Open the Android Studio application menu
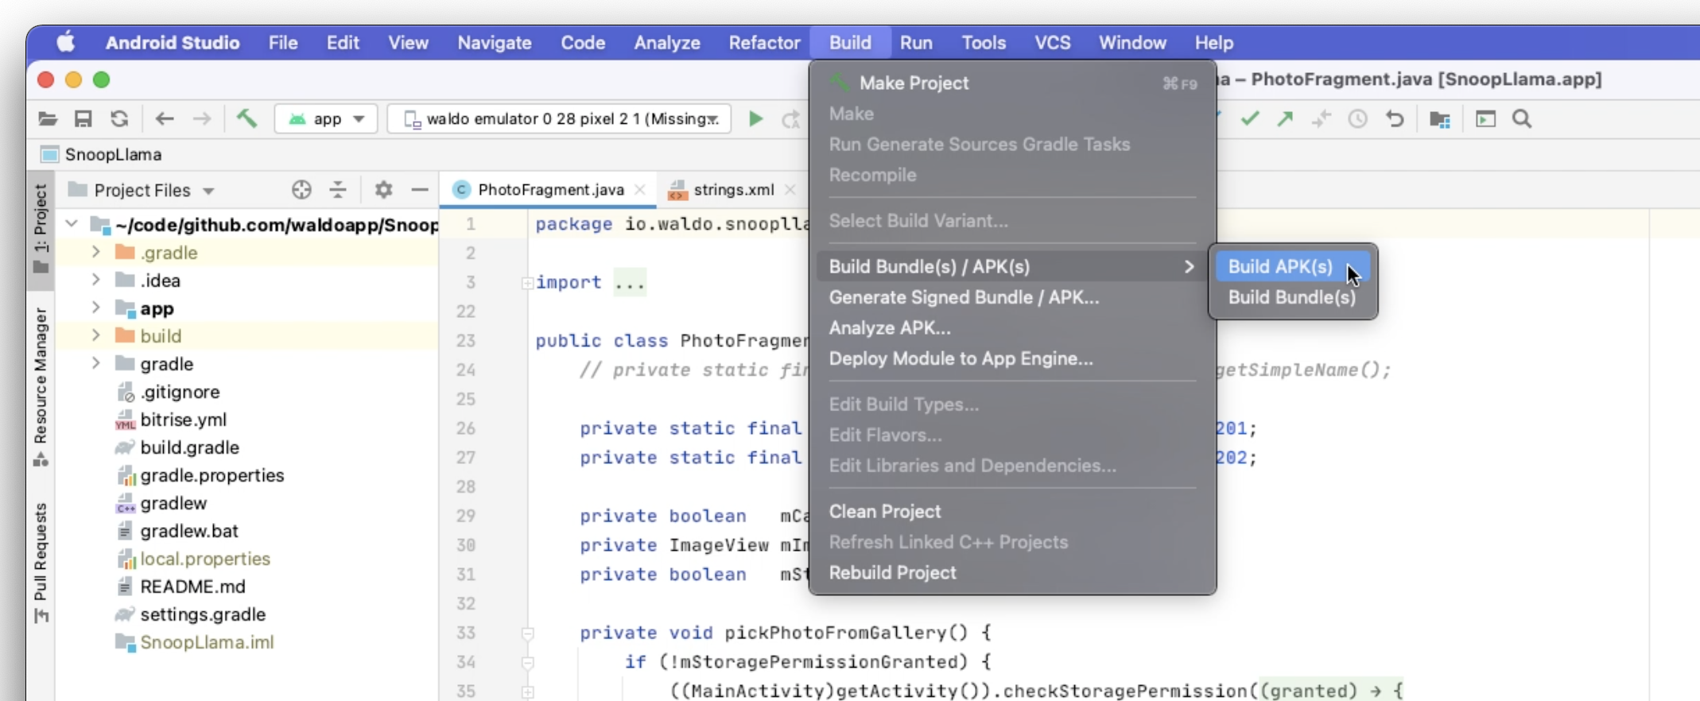 coord(173,43)
